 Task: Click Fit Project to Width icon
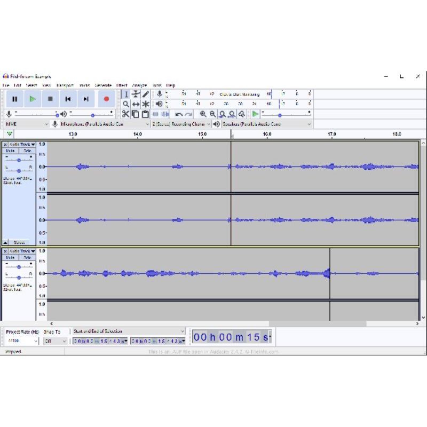tap(232, 114)
